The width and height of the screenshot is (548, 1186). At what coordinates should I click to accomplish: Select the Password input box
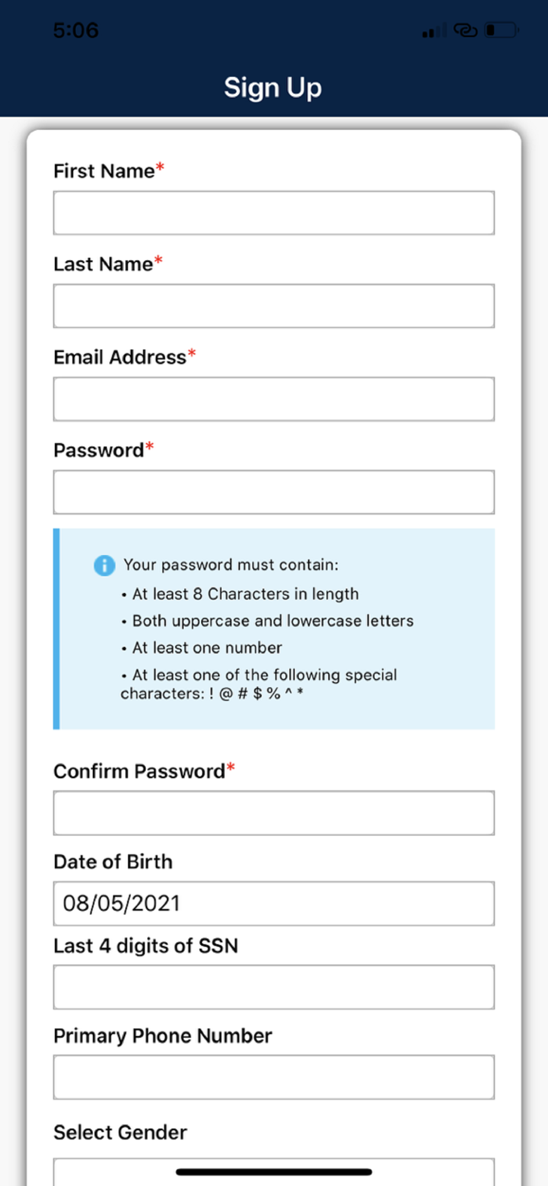[274, 492]
